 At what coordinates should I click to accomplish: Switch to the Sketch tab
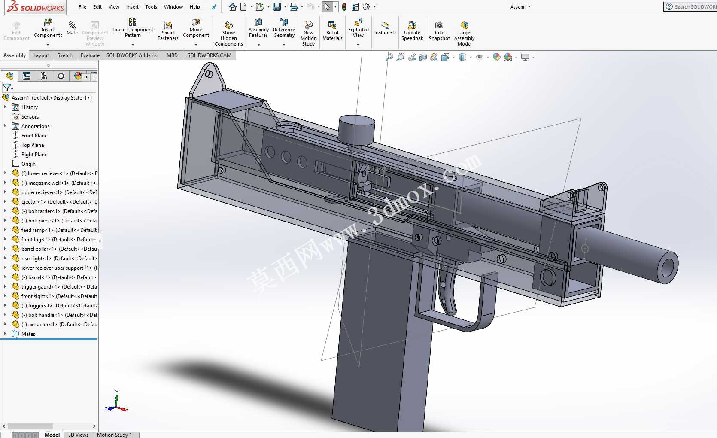click(65, 55)
